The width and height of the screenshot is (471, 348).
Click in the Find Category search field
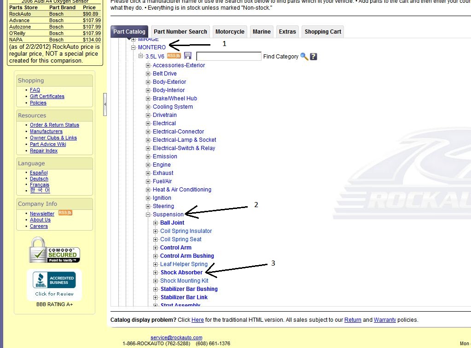click(228, 56)
